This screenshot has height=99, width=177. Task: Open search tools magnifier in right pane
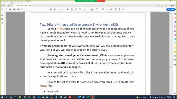(175, 14)
